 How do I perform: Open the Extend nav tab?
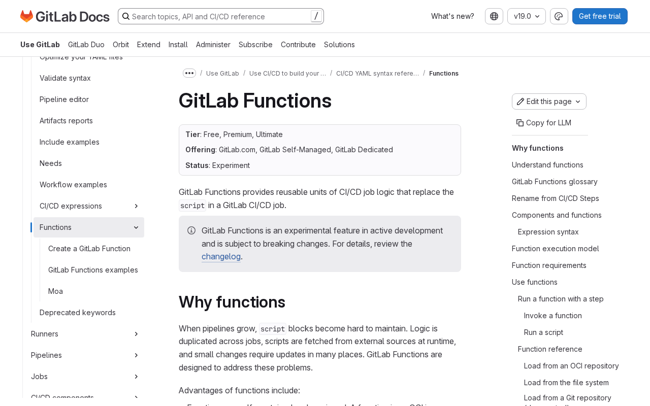pos(149,45)
